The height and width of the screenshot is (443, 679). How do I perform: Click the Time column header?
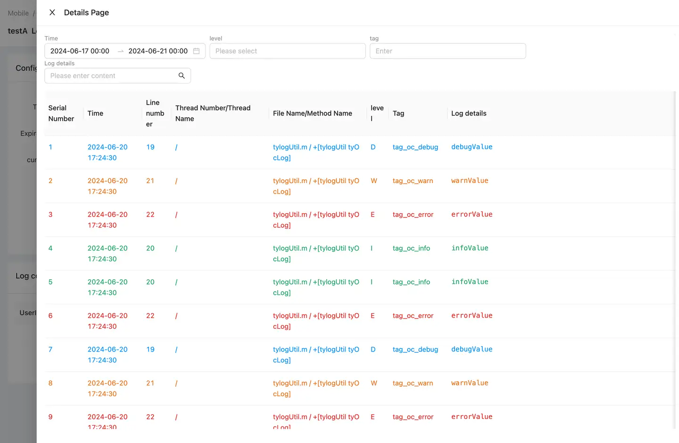pos(95,113)
